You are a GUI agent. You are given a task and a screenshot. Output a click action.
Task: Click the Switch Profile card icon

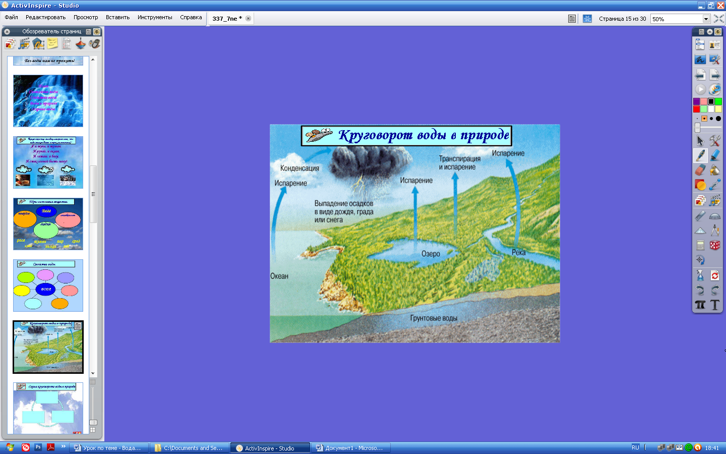715,45
